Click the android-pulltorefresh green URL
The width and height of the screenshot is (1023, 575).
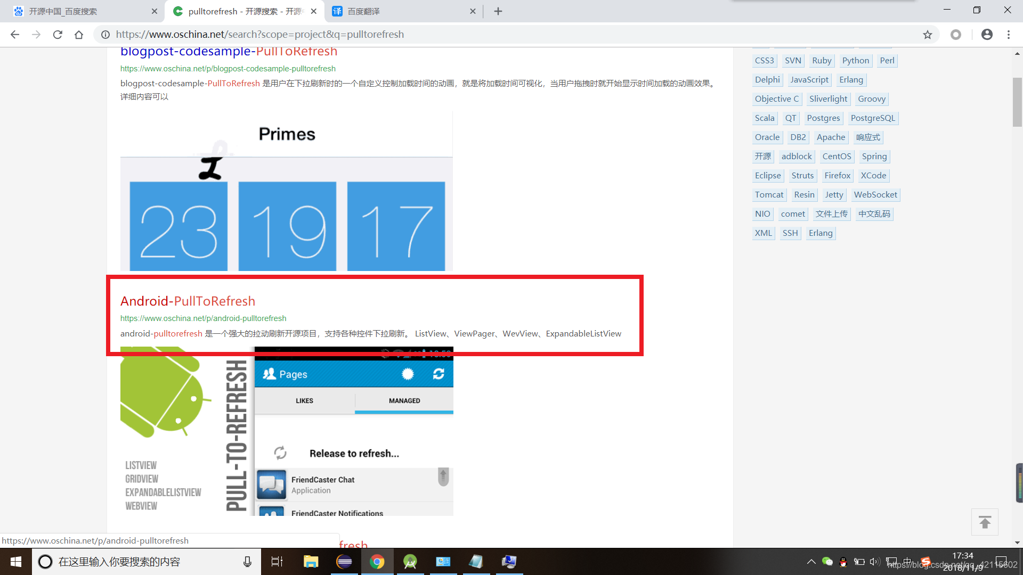coord(203,318)
